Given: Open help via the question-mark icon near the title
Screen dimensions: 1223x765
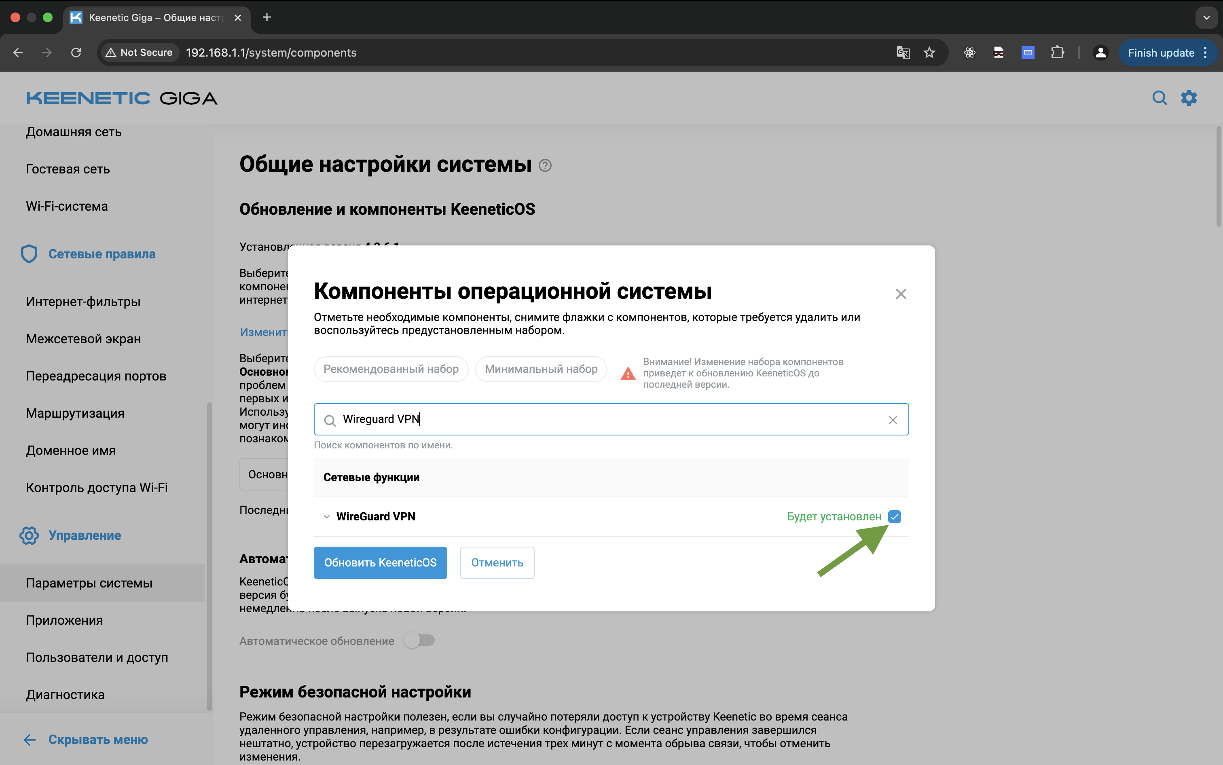Looking at the screenshot, I should (x=545, y=165).
